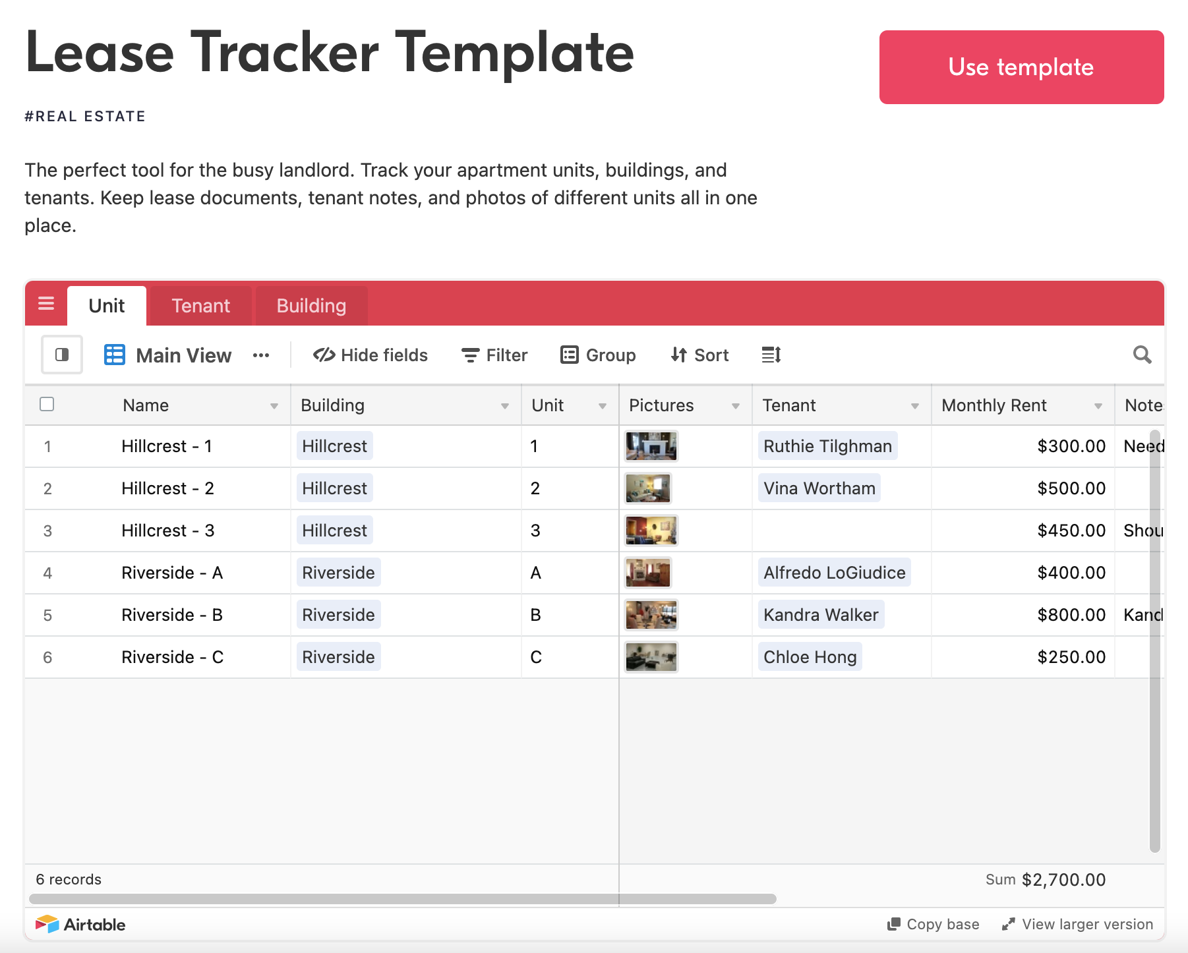1188x953 pixels.
Task: Click the Pictures column header
Action: click(686, 405)
